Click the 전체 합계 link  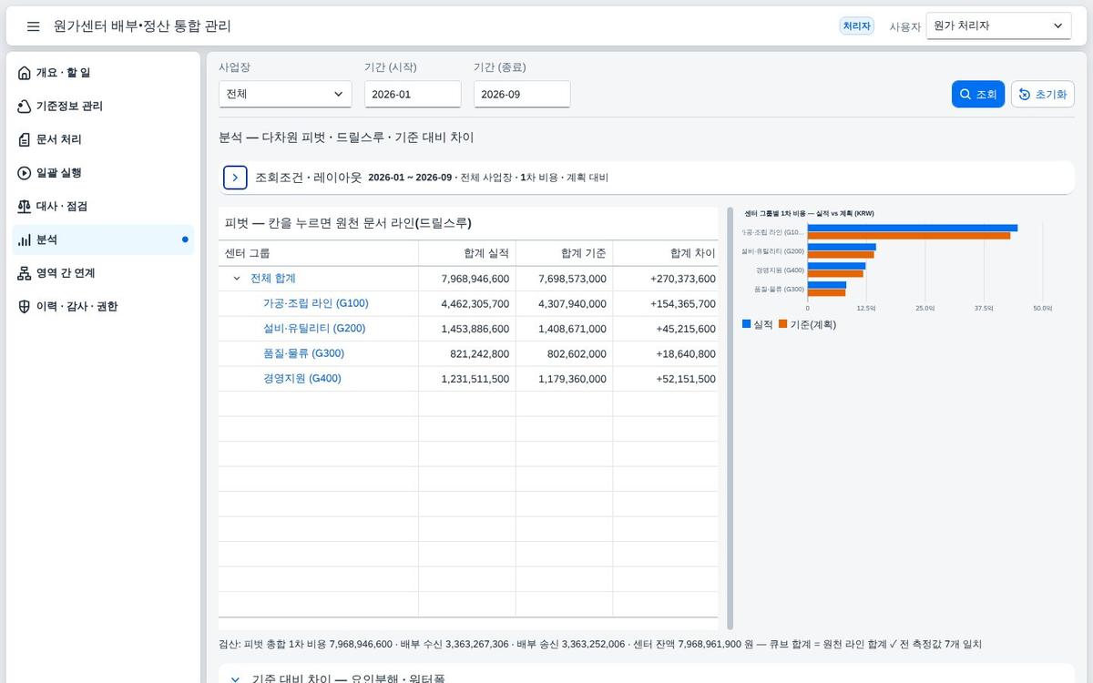[x=273, y=279]
